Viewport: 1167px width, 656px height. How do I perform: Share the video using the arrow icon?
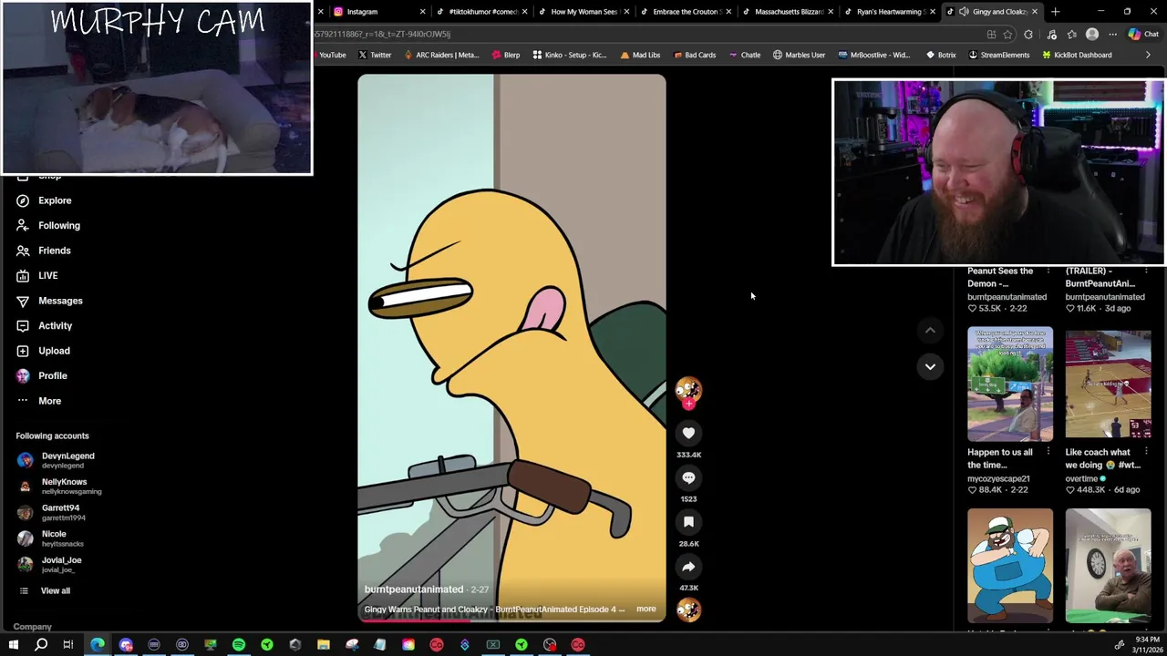click(x=688, y=567)
